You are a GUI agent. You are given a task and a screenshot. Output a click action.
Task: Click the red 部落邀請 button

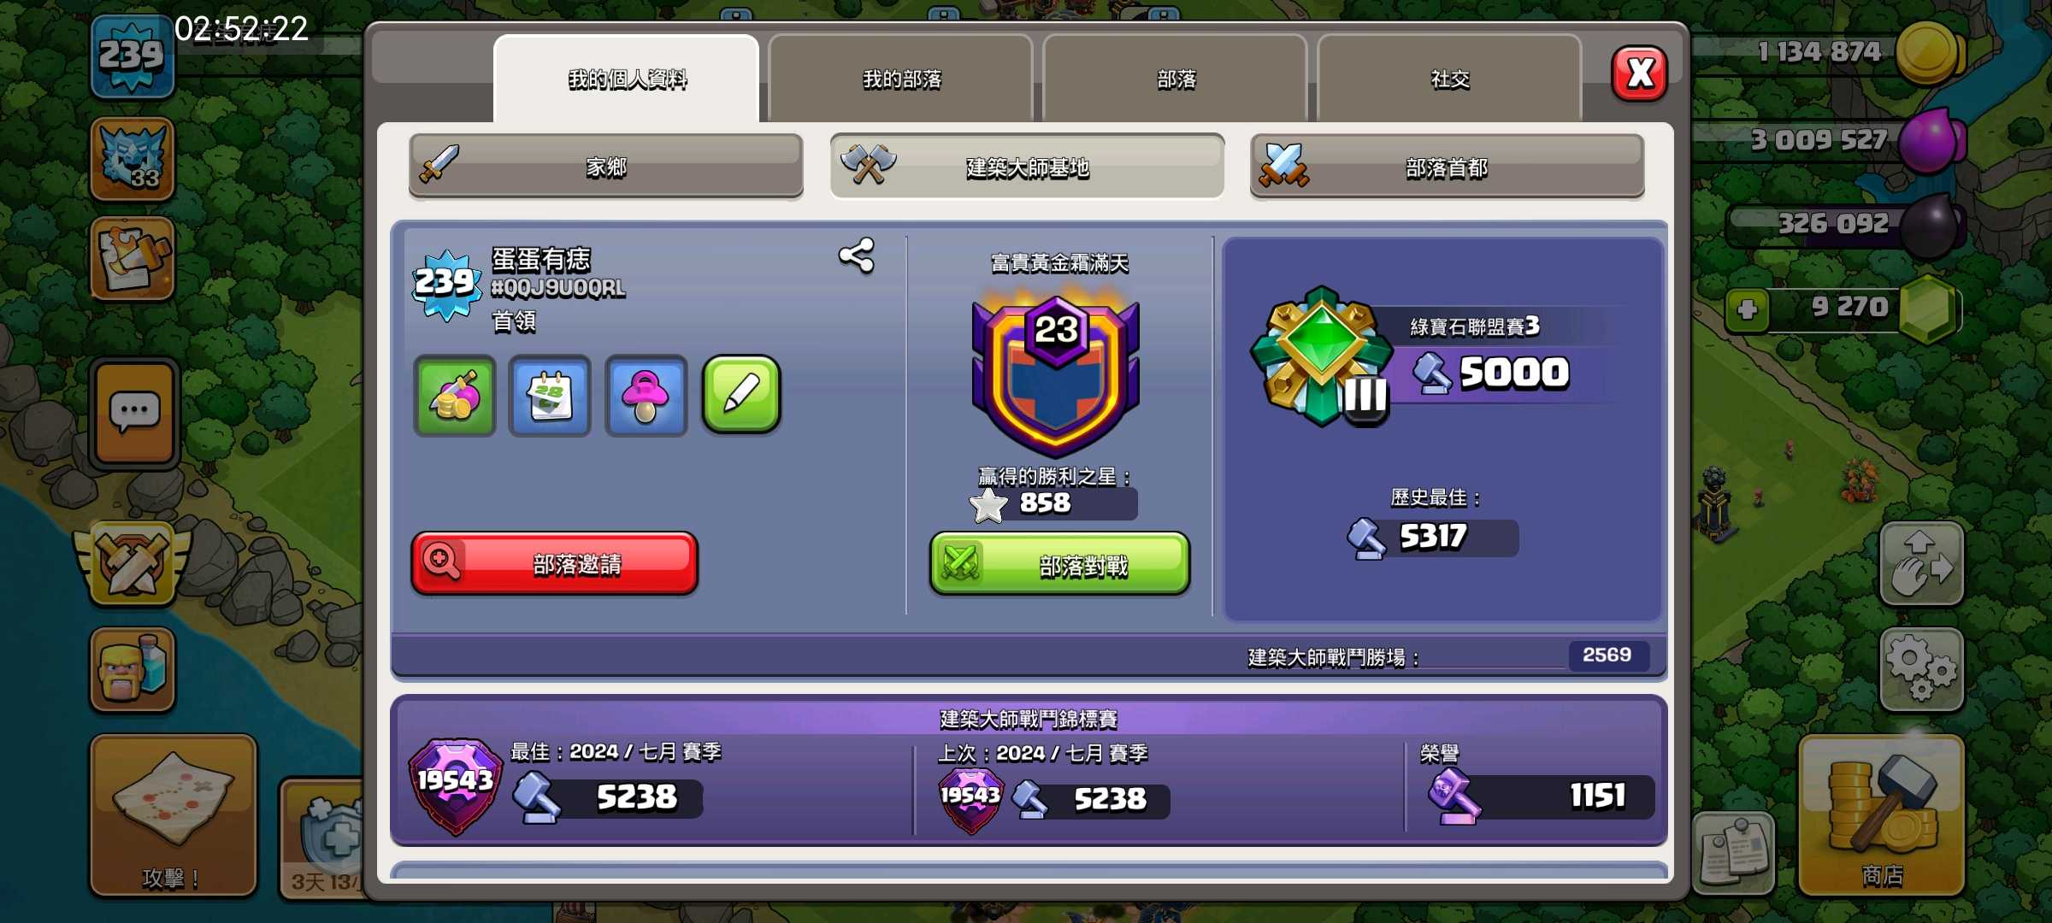554,563
